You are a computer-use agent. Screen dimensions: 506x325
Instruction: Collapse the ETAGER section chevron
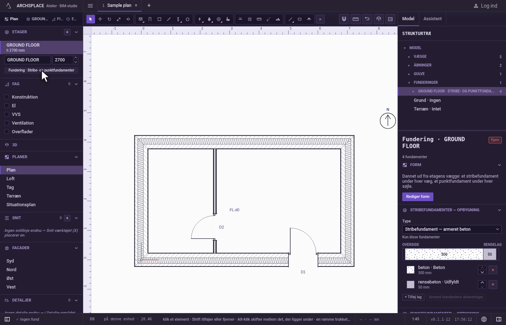76,32
